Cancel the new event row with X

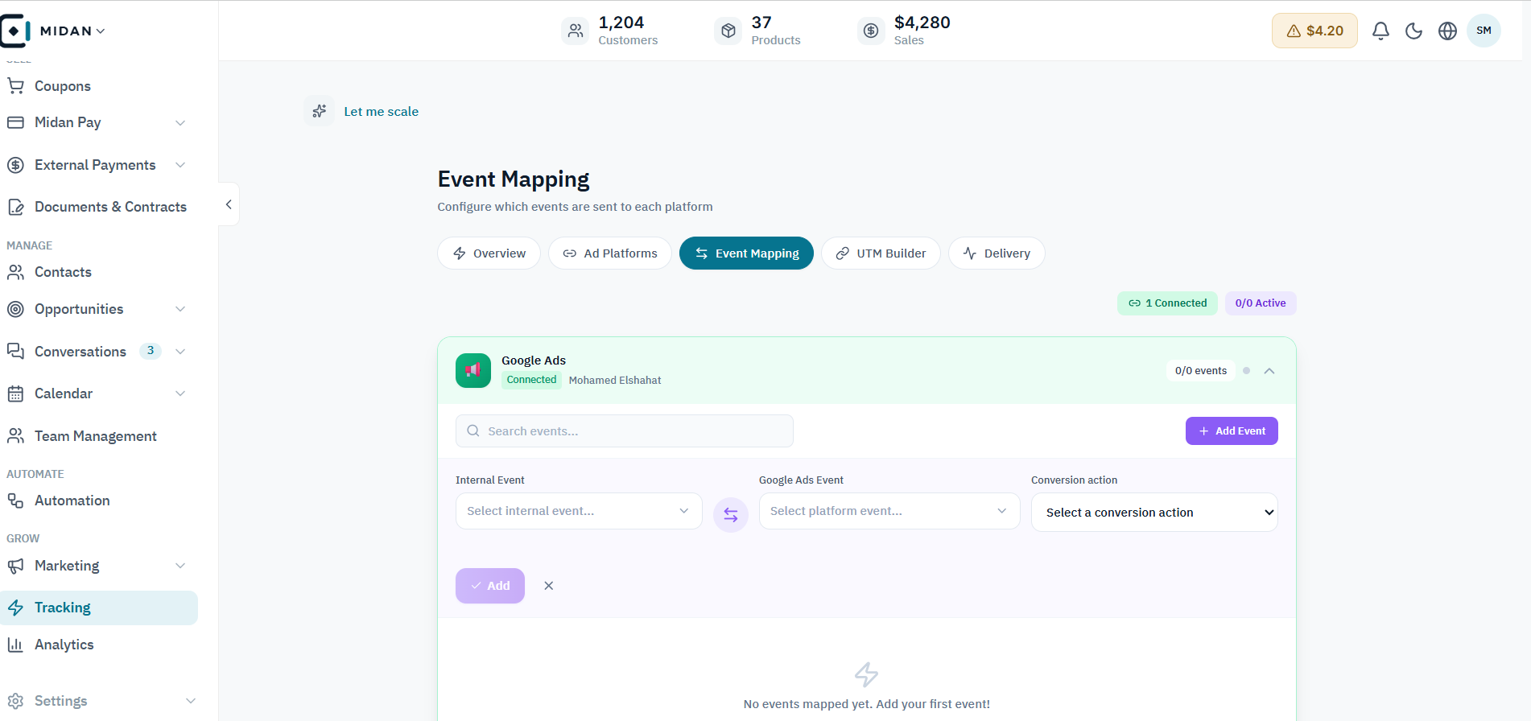pos(548,586)
